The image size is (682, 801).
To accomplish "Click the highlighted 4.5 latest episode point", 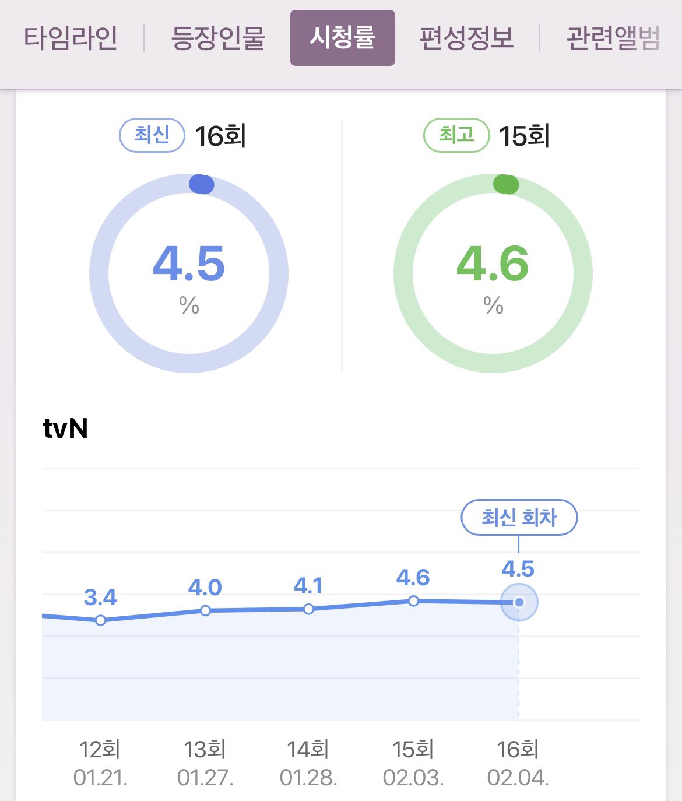I will point(519,602).
